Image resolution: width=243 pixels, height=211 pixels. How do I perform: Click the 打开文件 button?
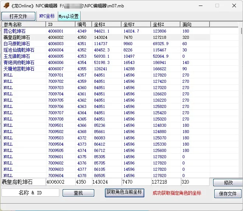[18, 16]
